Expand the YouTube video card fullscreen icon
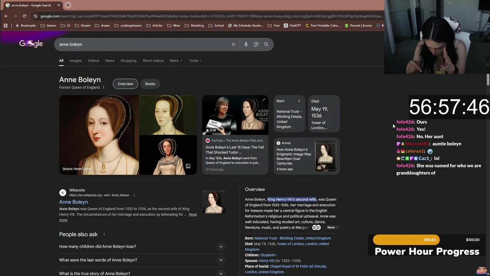 coord(263,100)
